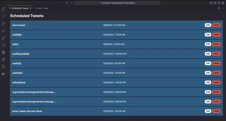
Task: Edit the 'asdfkljasldkfjh' tweet
Action: (x=208, y=54)
